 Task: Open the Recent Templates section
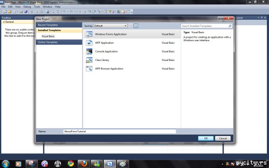(x=59, y=25)
